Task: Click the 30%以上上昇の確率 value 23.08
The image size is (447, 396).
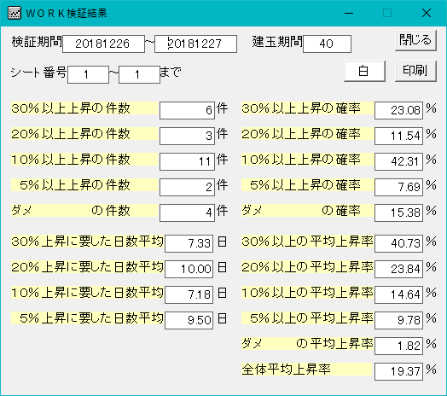Action: 398,110
